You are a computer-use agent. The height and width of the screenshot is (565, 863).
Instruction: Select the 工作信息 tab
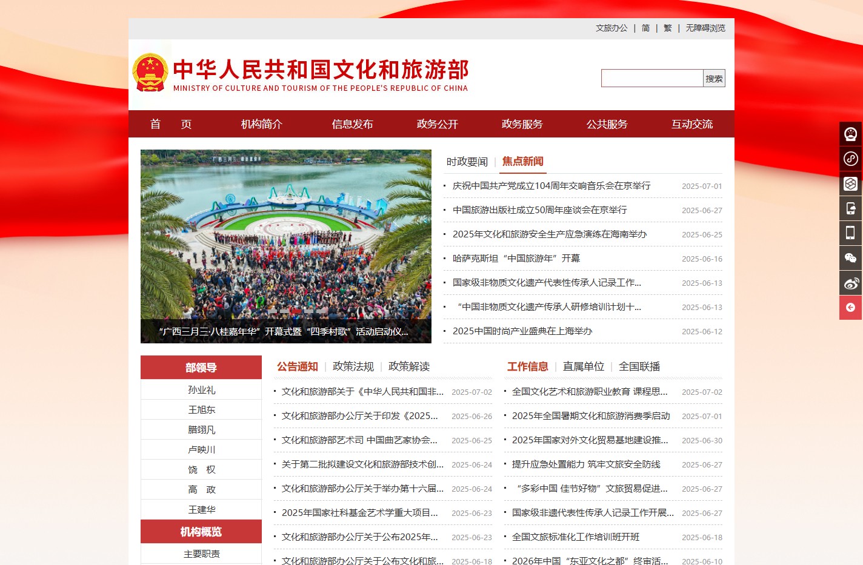pos(528,366)
